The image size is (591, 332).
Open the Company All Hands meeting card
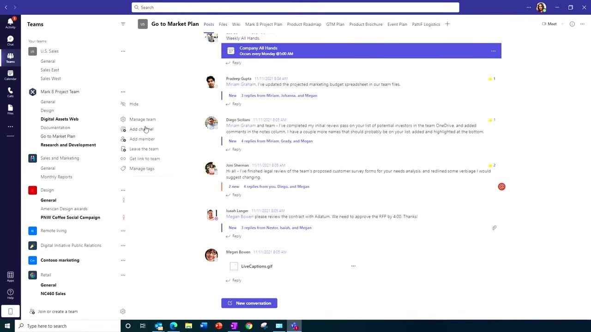click(x=361, y=51)
